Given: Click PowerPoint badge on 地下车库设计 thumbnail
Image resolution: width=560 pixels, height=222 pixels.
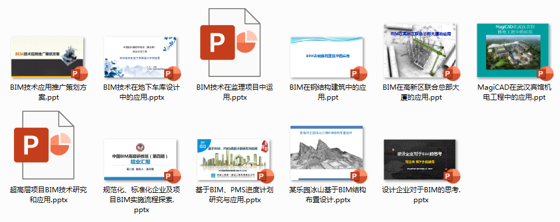Looking at the screenshot, I should [172, 73].
